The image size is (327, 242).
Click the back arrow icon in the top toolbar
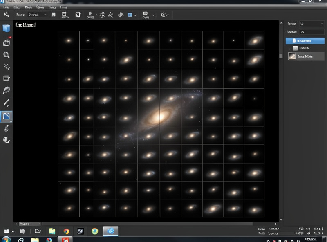tap(7, 14)
